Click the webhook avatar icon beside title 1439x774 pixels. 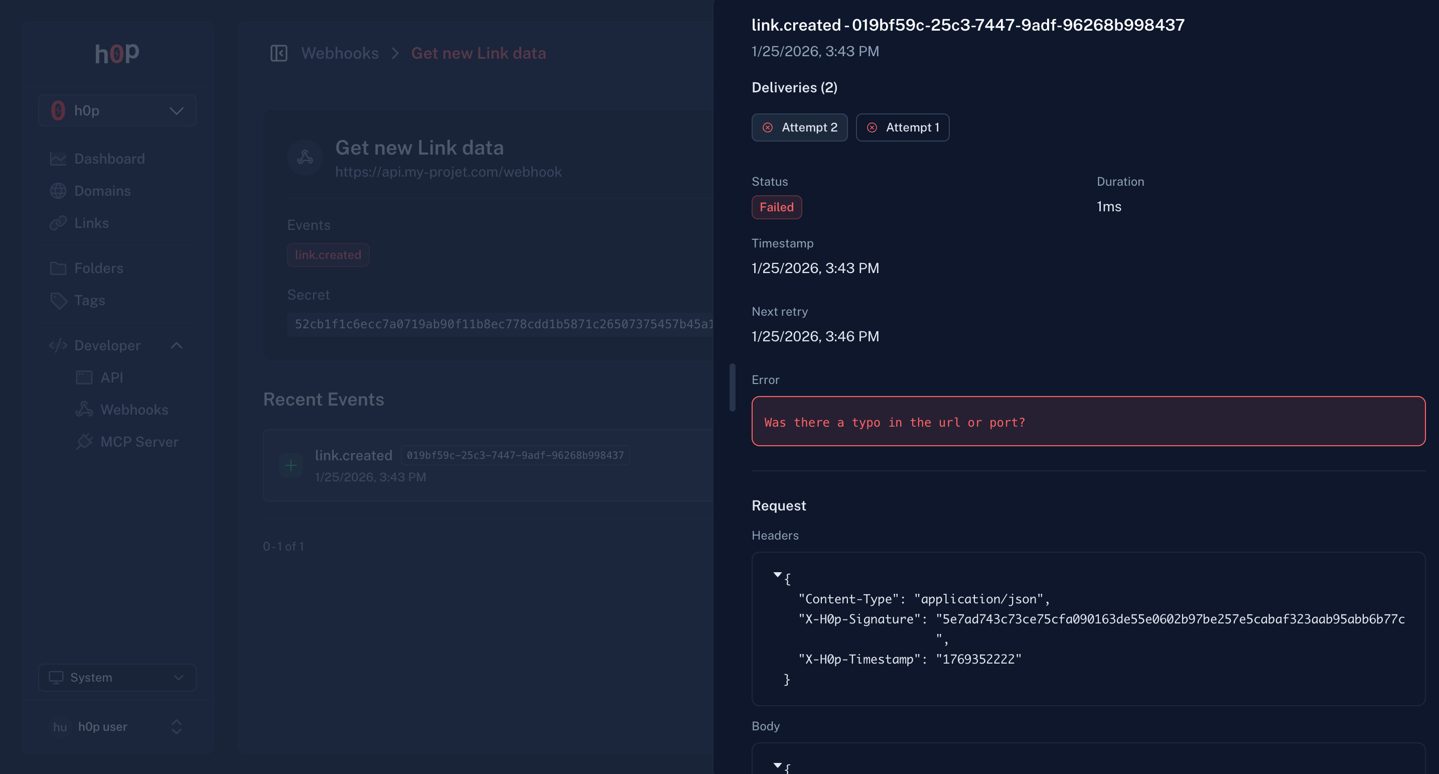point(305,157)
